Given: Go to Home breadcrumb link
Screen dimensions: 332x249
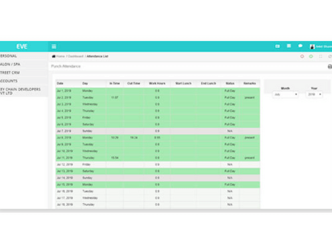Looking at the screenshot, I should pos(60,56).
